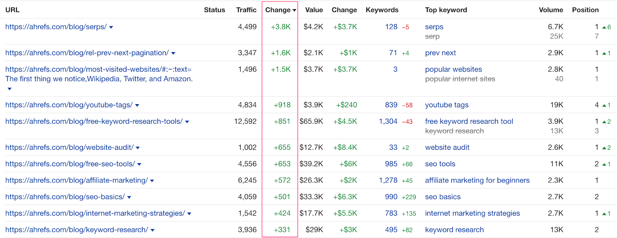Expand internet-marketing-strategies URL dropdown caret

(x=189, y=214)
